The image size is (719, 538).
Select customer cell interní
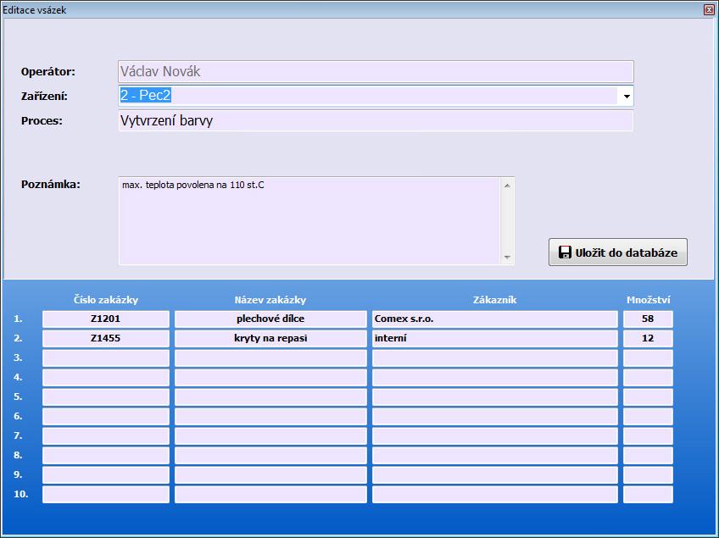coord(495,339)
